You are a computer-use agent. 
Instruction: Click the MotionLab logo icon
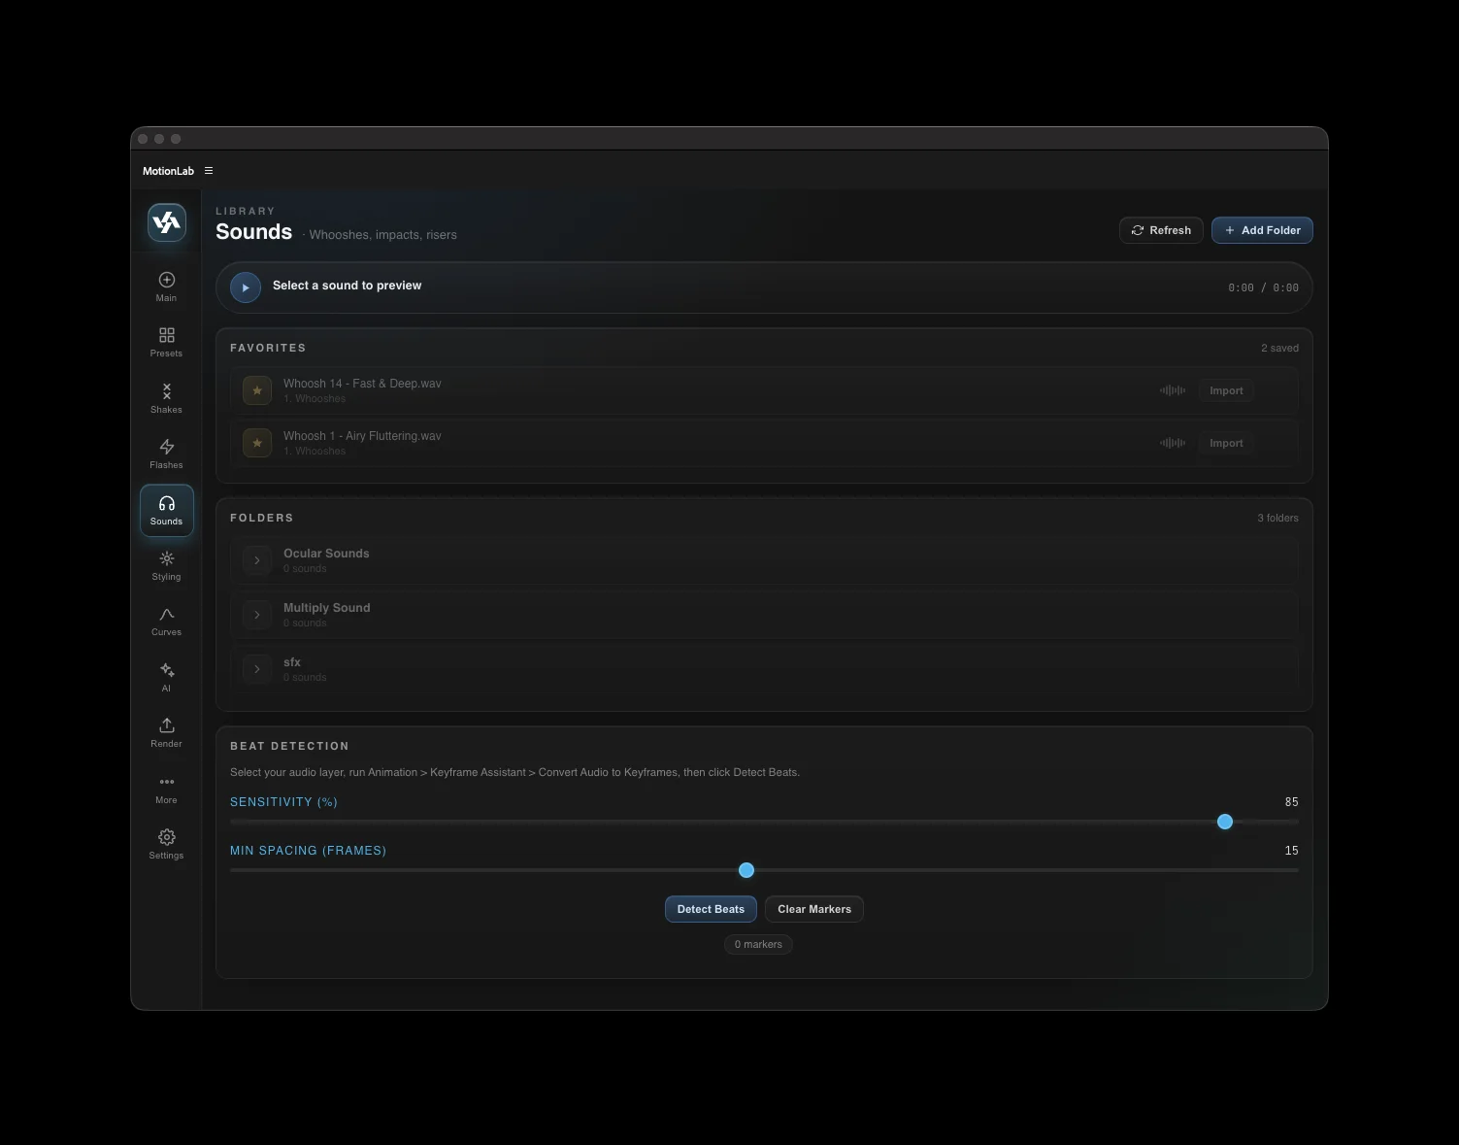pos(167,222)
